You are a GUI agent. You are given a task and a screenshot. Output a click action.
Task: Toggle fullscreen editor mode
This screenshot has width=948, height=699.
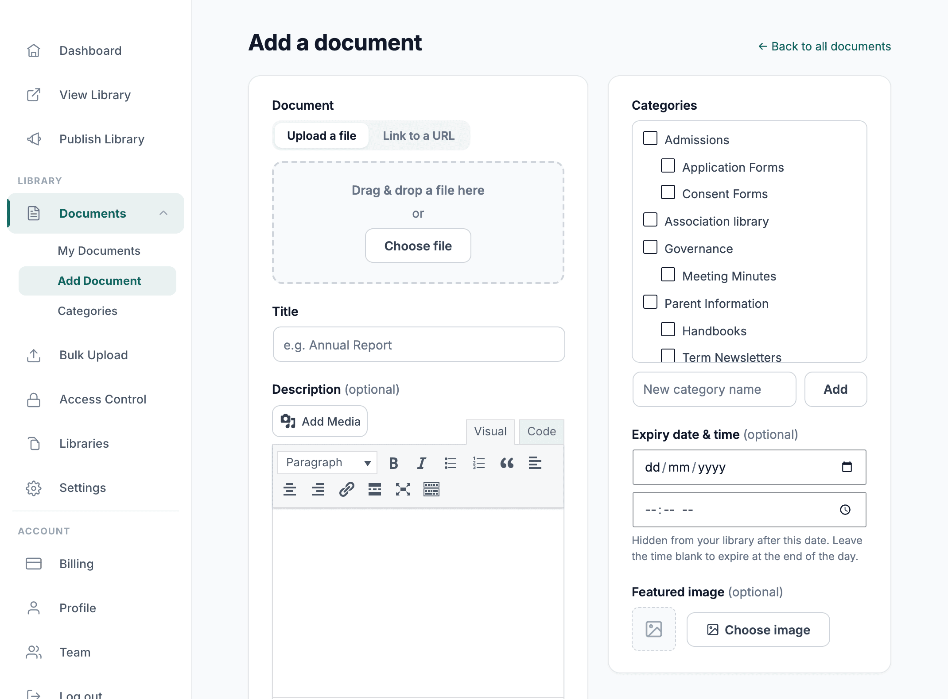403,490
